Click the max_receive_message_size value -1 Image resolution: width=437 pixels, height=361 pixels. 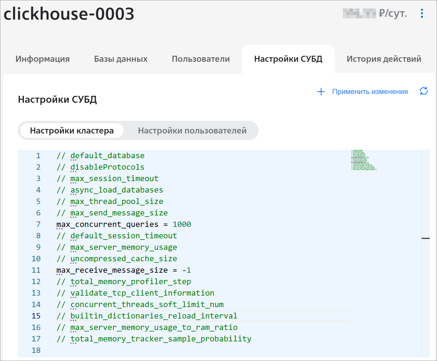pos(187,270)
